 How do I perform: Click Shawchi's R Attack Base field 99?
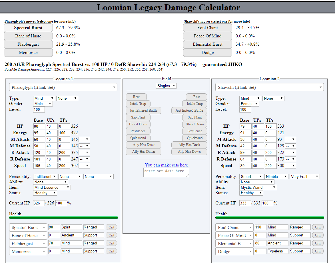(246, 152)
